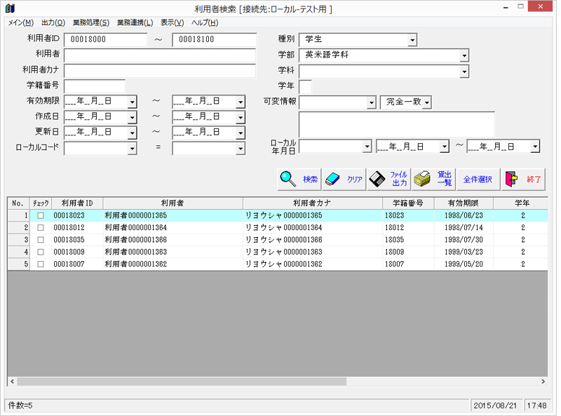Open the 業務処理(S) menu

pos(91,22)
